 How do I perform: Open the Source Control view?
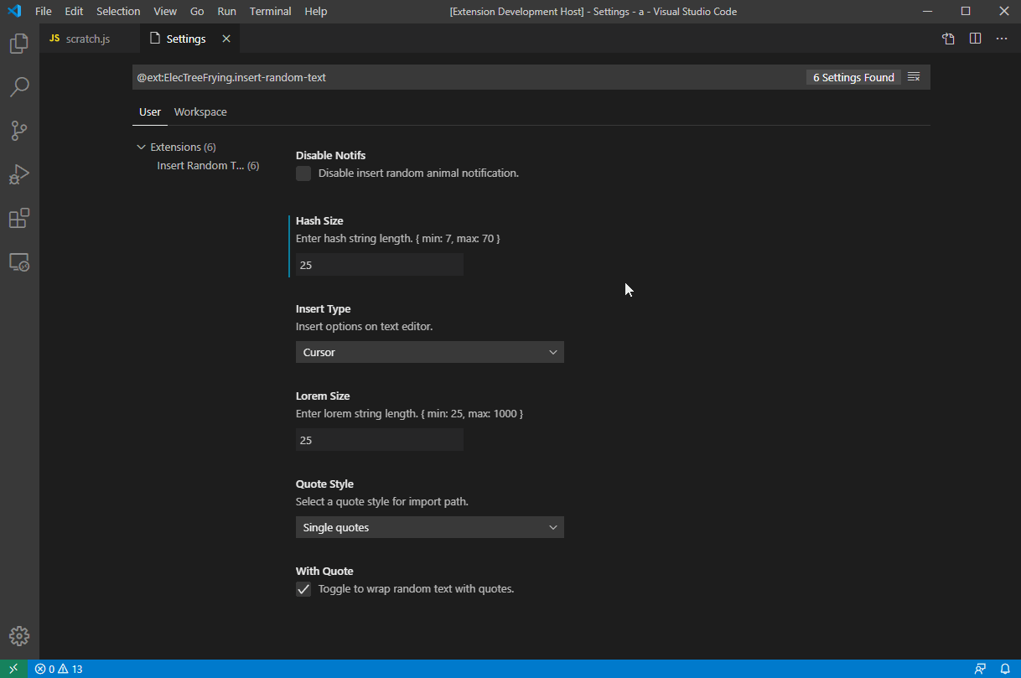(18, 131)
